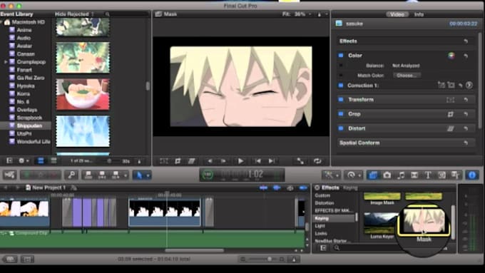Screen dimensions: 485x273
Task: Open the Music and Sound browser
Action: pos(401,175)
